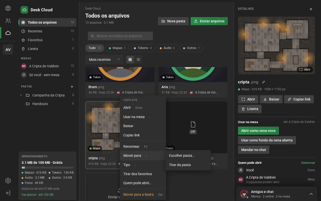Open Recentes in sidebar
The image size is (321, 201).
[x=47, y=31]
